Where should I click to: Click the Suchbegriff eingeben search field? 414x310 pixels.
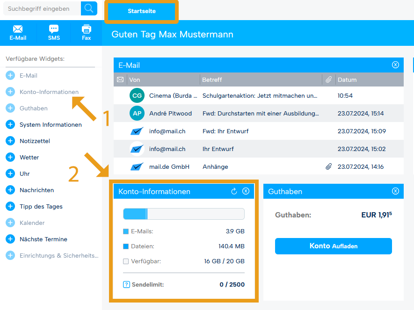tap(42, 8)
